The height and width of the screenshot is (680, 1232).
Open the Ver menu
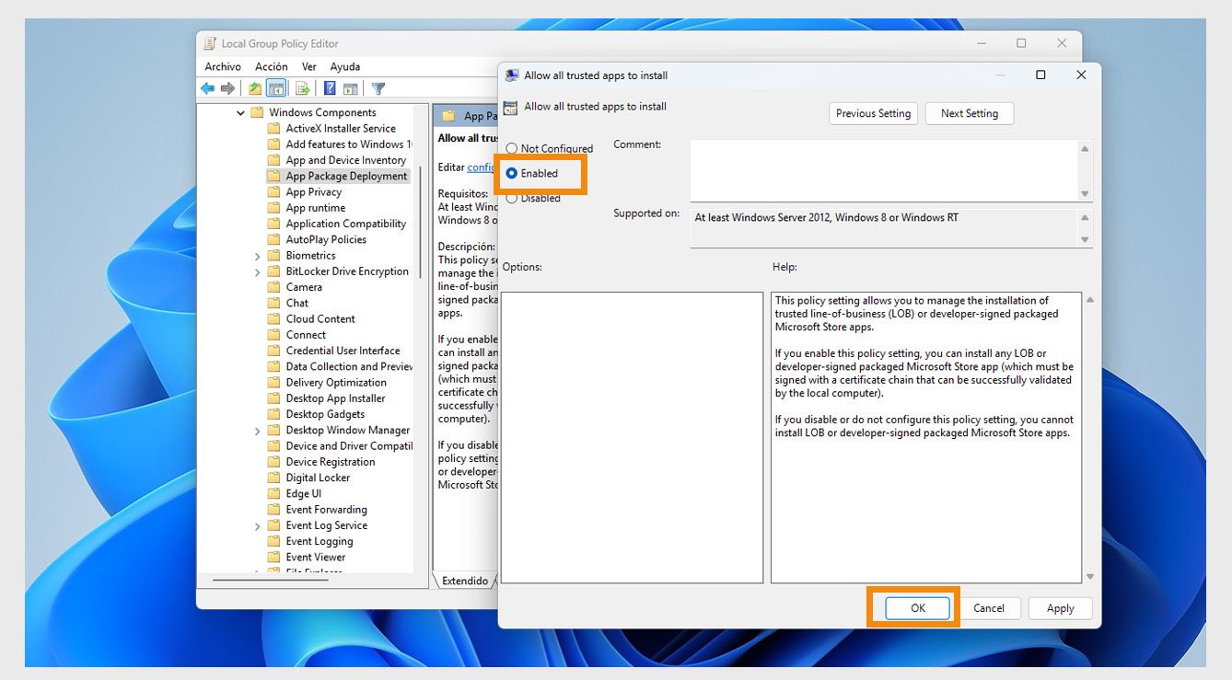(x=309, y=66)
